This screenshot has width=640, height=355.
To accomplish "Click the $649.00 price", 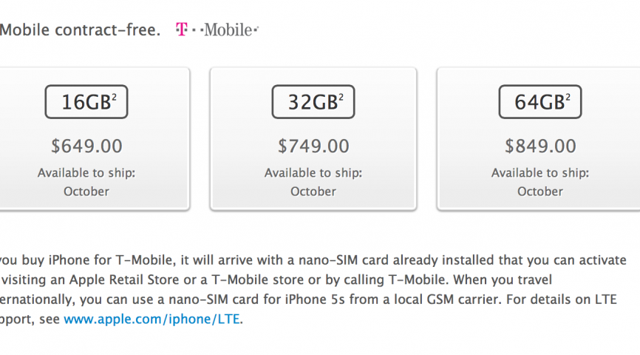I will 87,146.
